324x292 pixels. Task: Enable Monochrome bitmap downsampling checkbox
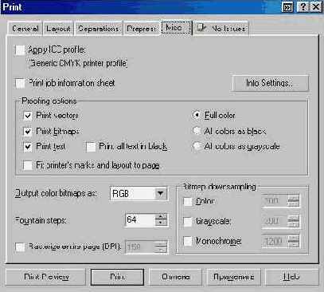tap(188, 241)
